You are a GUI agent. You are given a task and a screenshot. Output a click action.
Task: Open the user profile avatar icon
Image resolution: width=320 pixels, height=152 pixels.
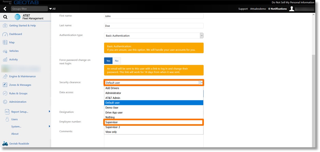tap(291, 9)
